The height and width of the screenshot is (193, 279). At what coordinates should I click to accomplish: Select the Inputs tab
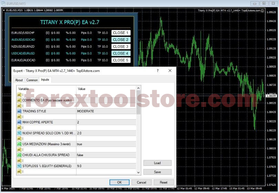pos(45,80)
